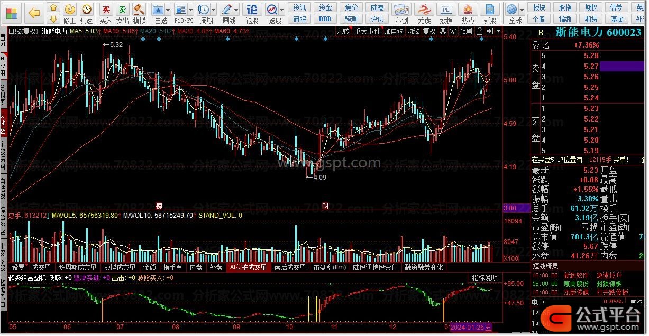
Task: Open the 科创 chart icon
Action: pos(402,9)
